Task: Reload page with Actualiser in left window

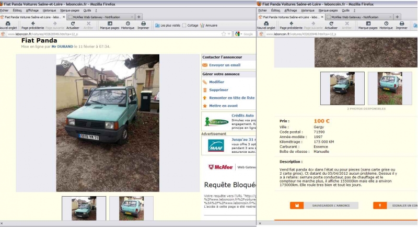Action: 73,25
